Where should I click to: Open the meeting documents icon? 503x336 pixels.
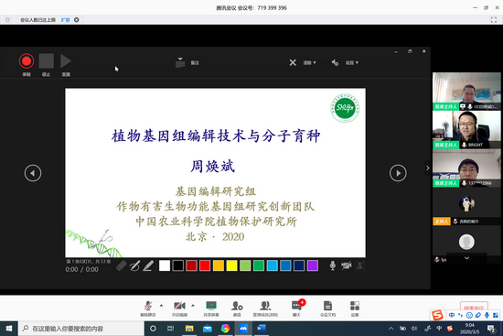327,309
